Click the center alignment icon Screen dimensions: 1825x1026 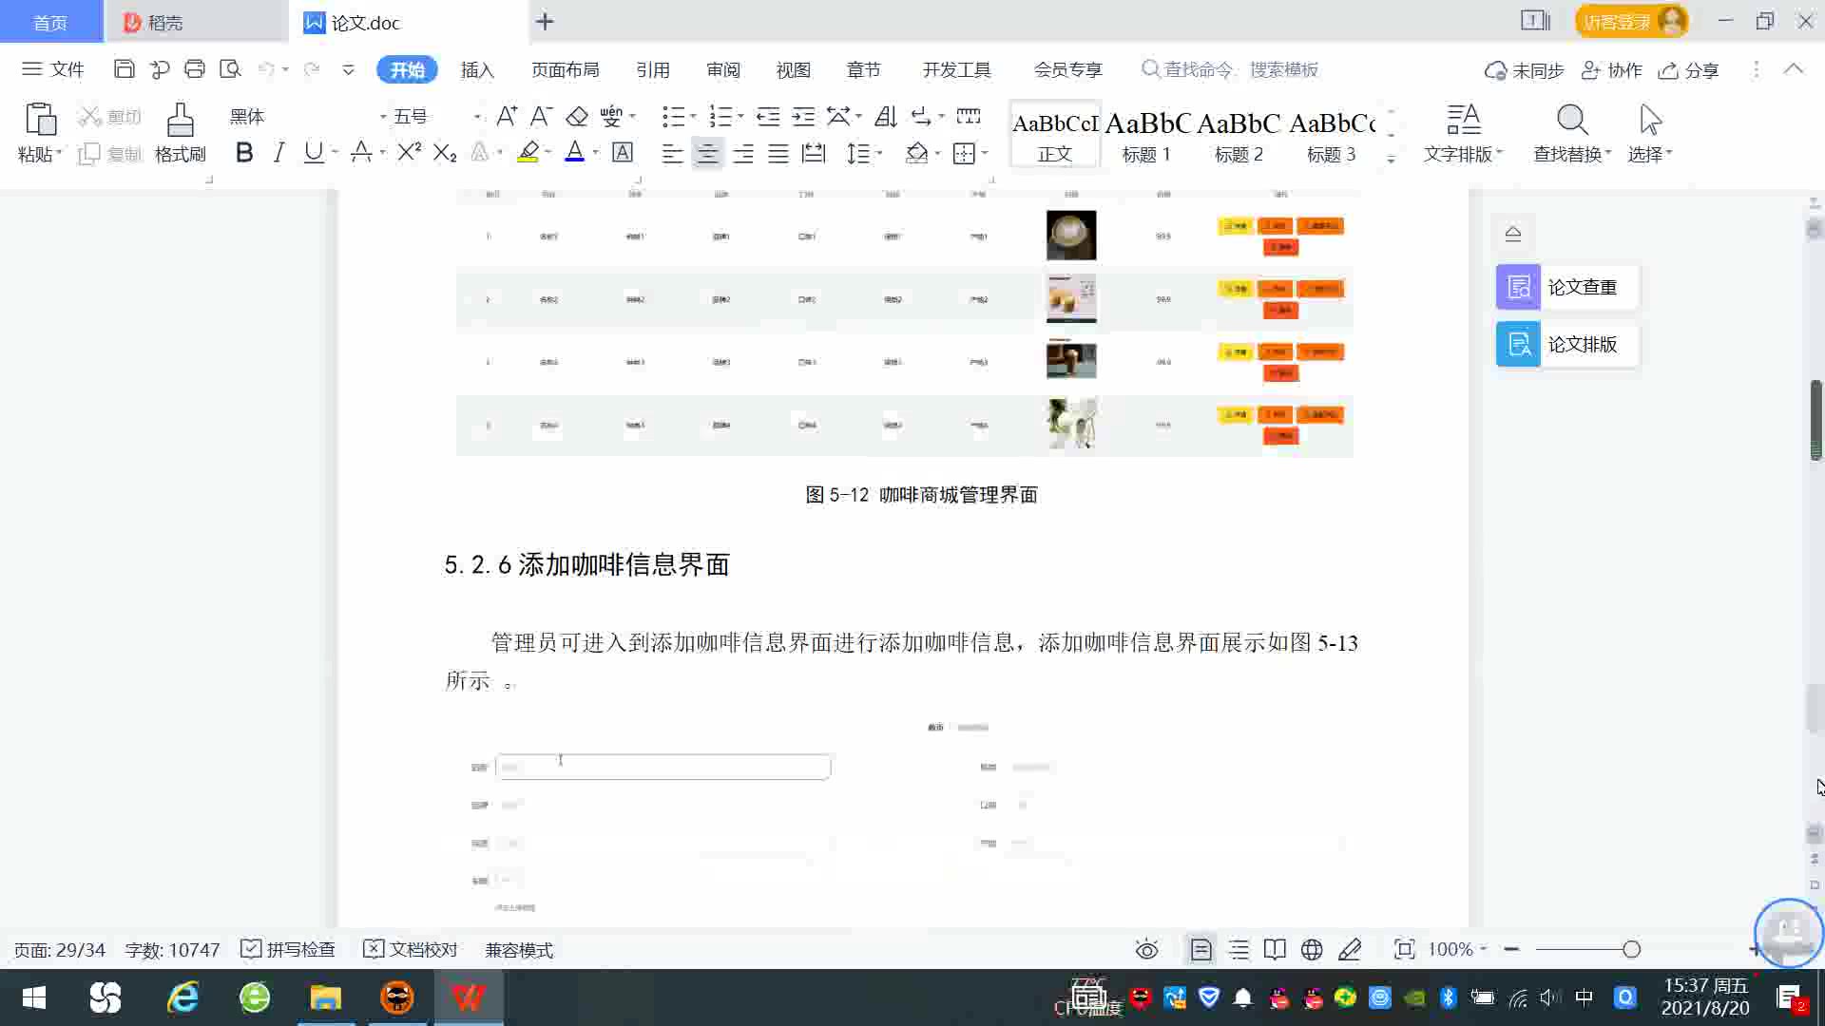(x=707, y=153)
